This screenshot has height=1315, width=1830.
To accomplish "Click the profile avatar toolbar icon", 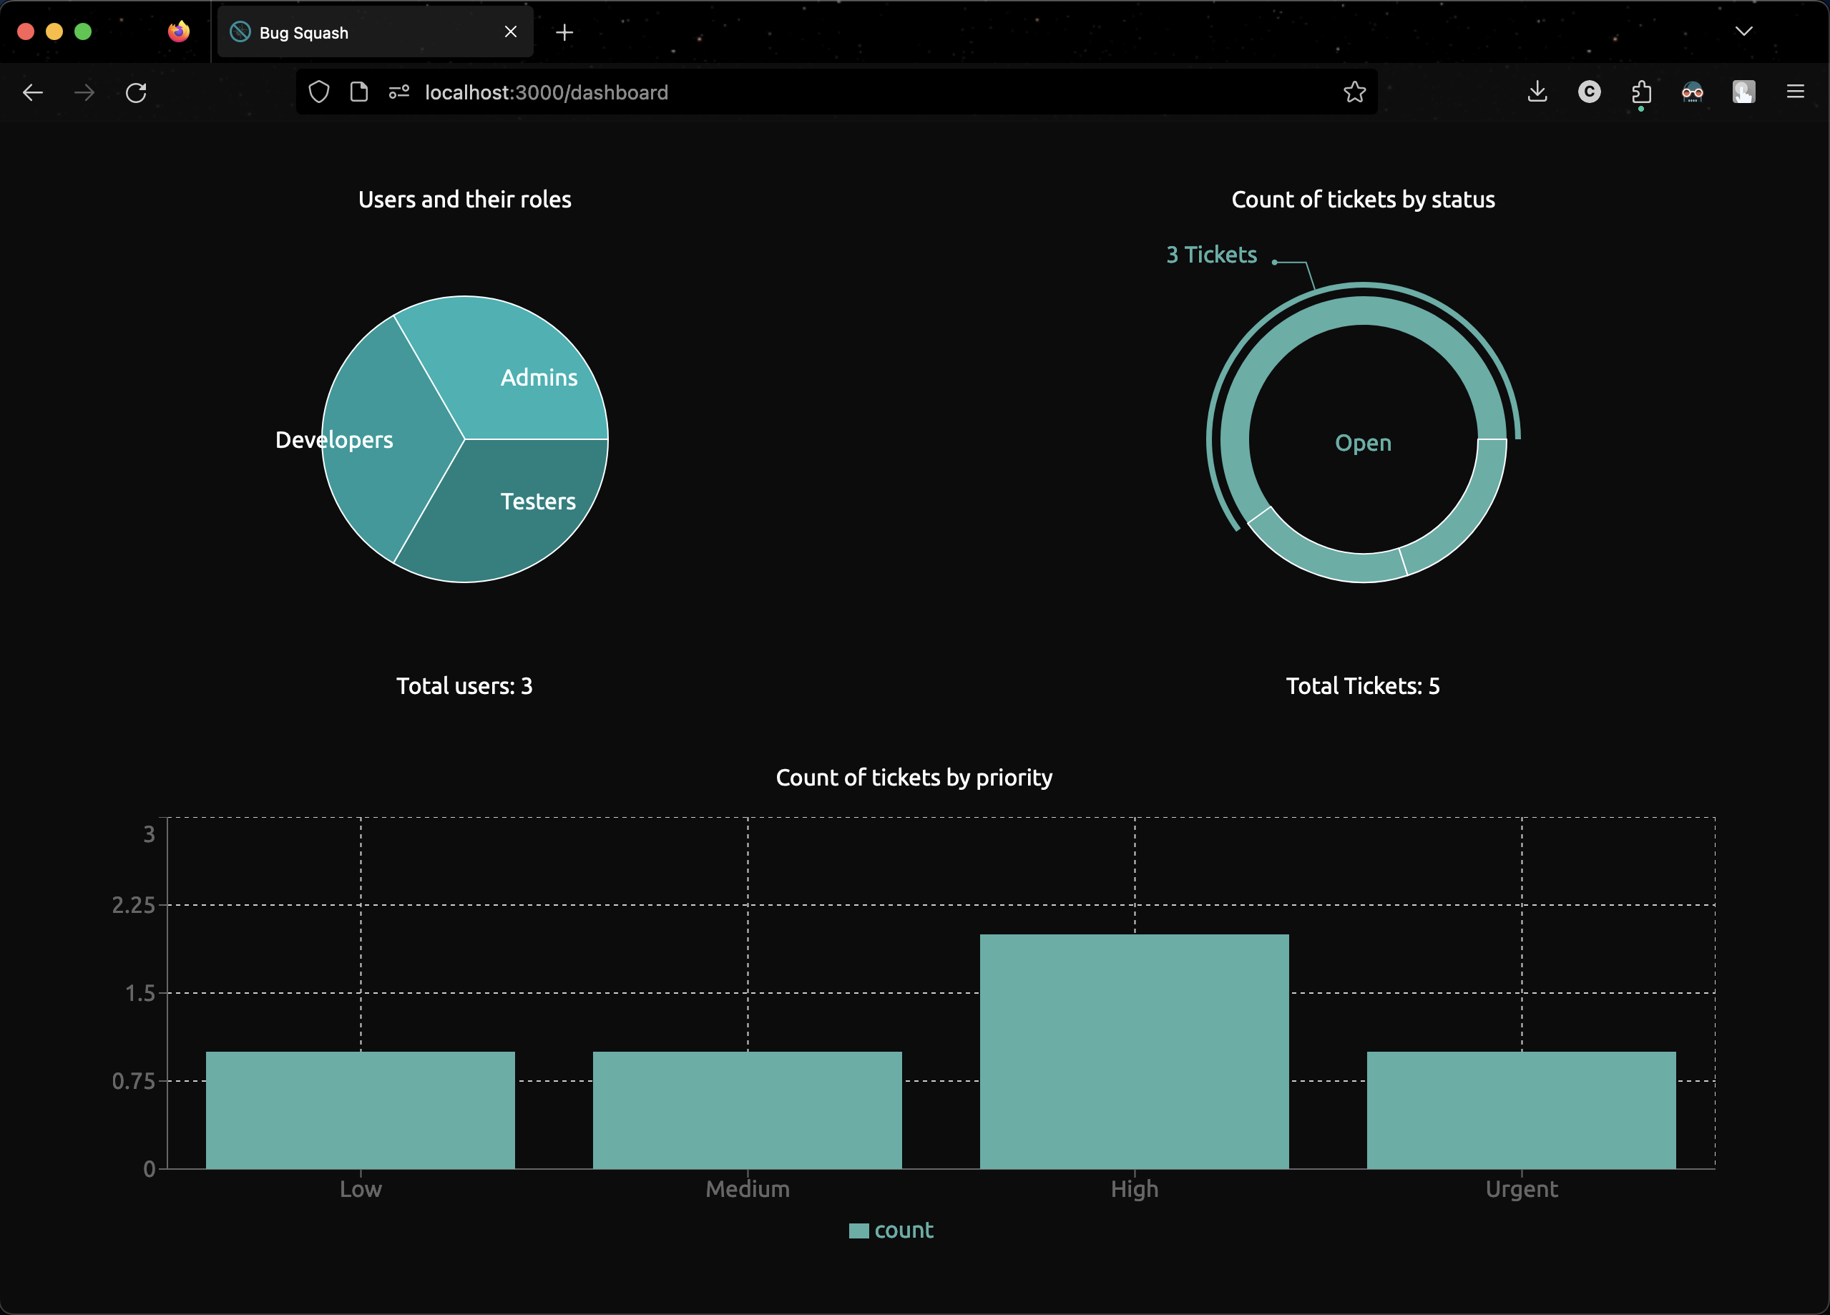I will 1743,92.
